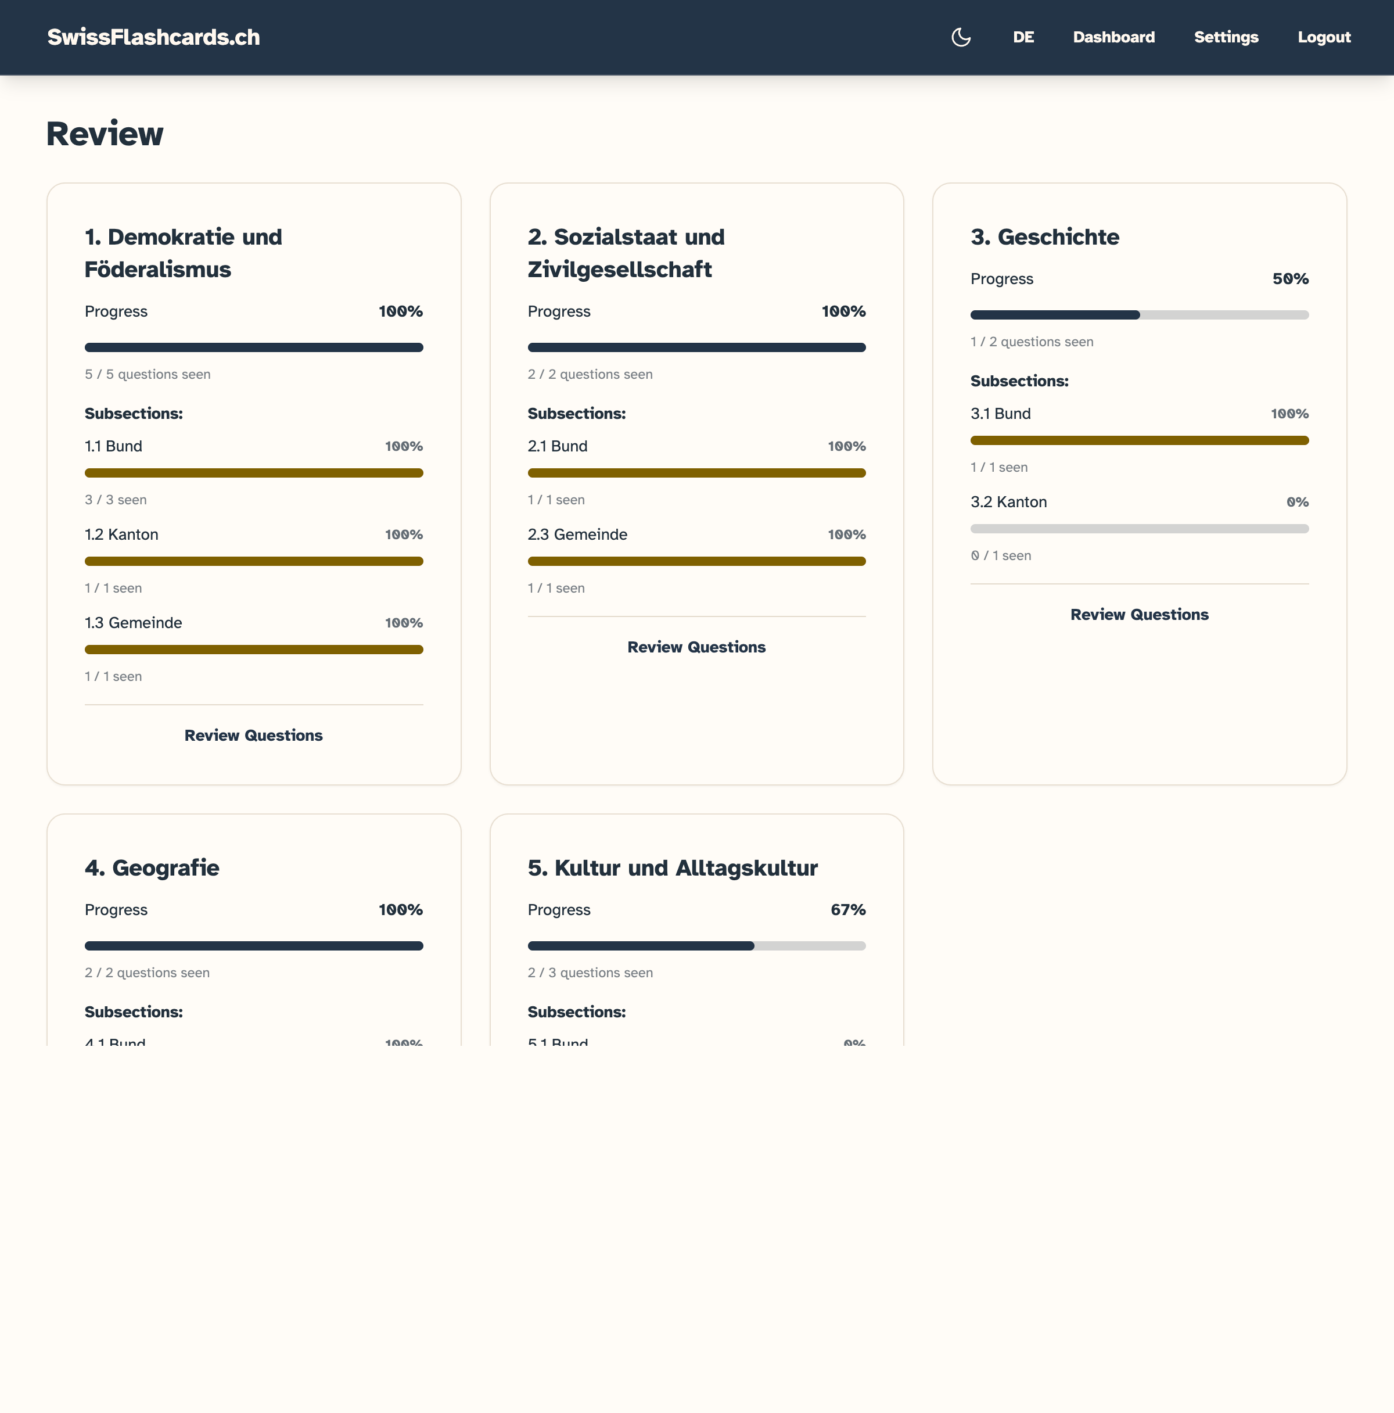Viewport: 1394px width, 1413px height.
Task: Click '5 / 5 questions seen' text
Action: pyautogui.click(x=148, y=375)
